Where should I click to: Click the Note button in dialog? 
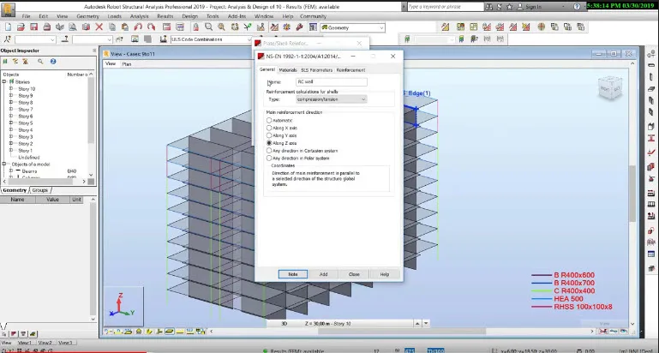(293, 274)
